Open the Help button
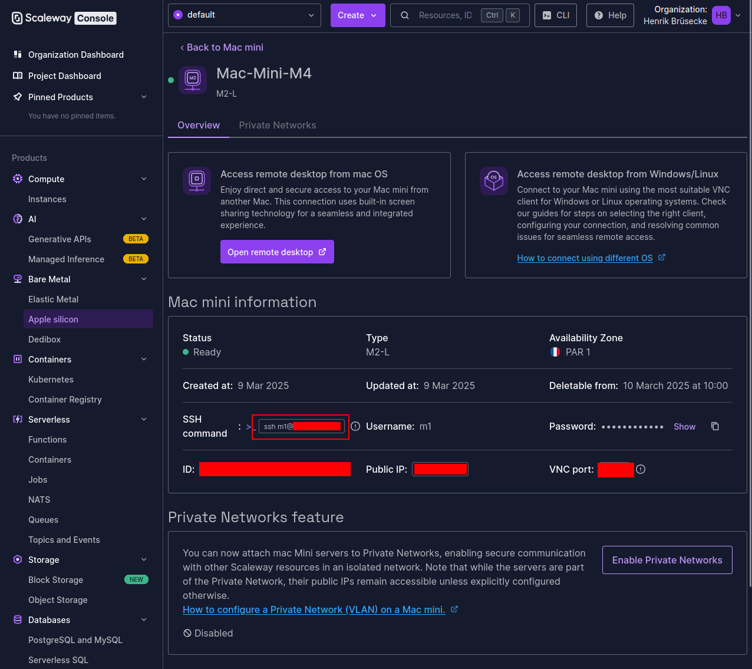The height and width of the screenshot is (669, 752). click(x=610, y=15)
